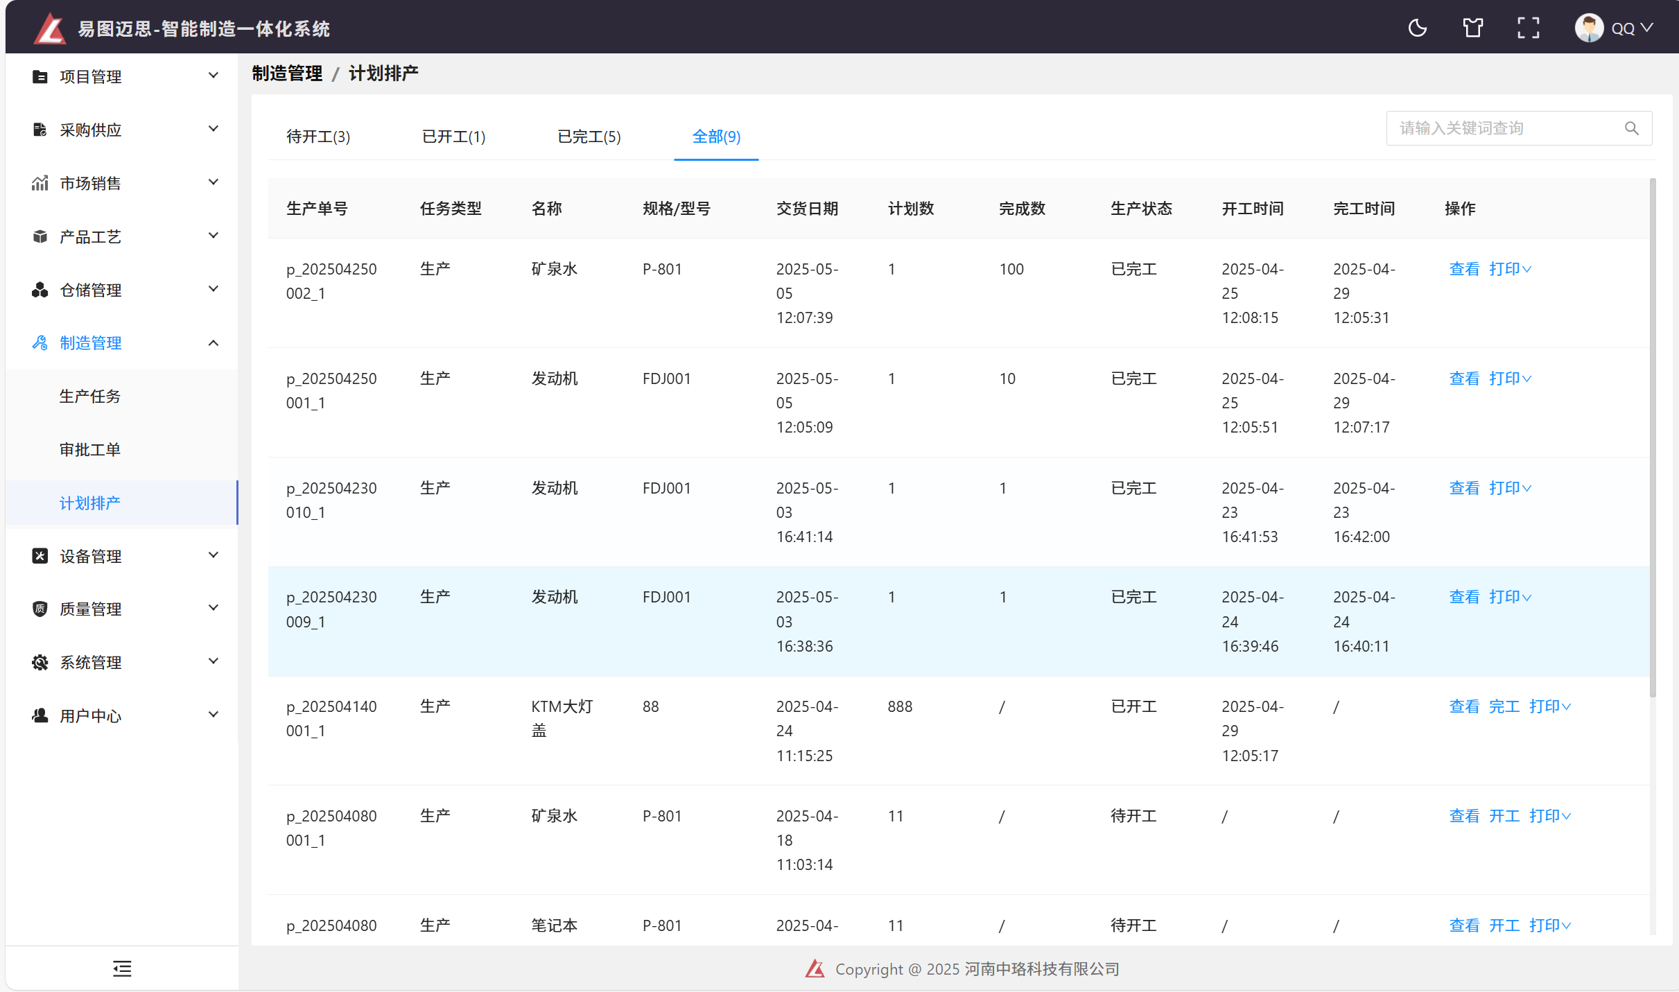Click the 市场销售 chart icon

(x=40, y=183)
